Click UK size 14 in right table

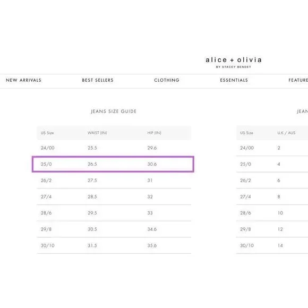[x=280, y=245]
